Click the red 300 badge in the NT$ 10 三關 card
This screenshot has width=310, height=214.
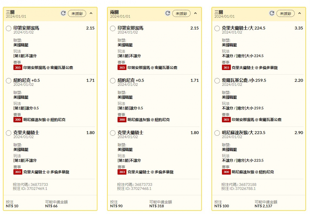tap(18, 120)
